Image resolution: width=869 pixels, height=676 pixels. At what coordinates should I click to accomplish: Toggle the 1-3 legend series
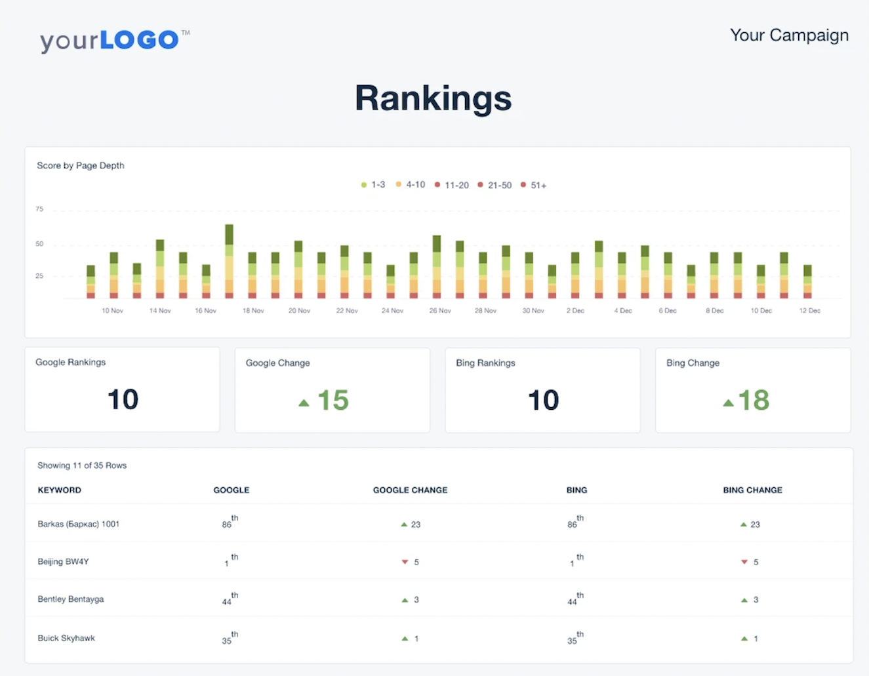[x=373, y=185]
